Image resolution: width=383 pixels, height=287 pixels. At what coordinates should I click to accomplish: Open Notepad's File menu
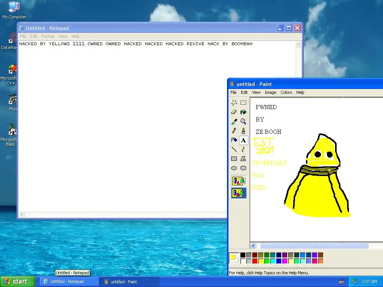point(23,36)
